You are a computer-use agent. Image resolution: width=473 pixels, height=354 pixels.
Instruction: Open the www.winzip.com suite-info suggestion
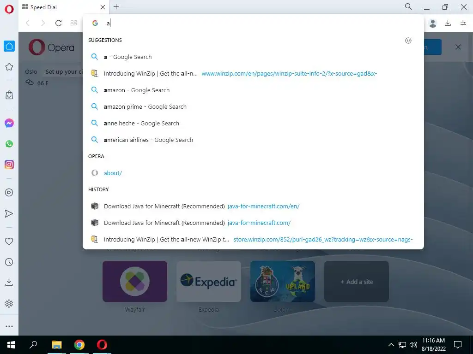coord(253,73)
